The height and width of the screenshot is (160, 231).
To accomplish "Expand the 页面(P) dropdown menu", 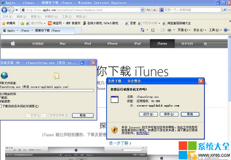I will pos(184,30).
